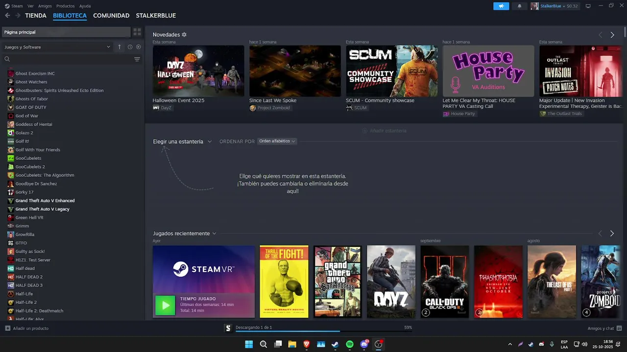Open Since Last We Spoke news thumbnail

point(295,71)
